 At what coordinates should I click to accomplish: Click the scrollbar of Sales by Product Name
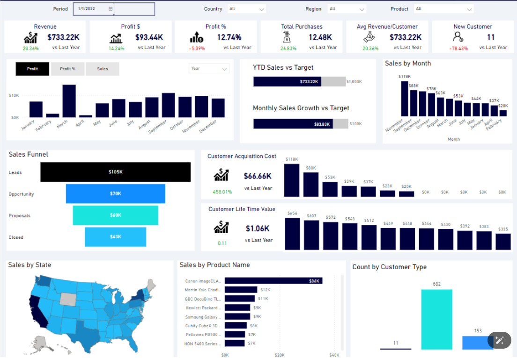(342, 313)
